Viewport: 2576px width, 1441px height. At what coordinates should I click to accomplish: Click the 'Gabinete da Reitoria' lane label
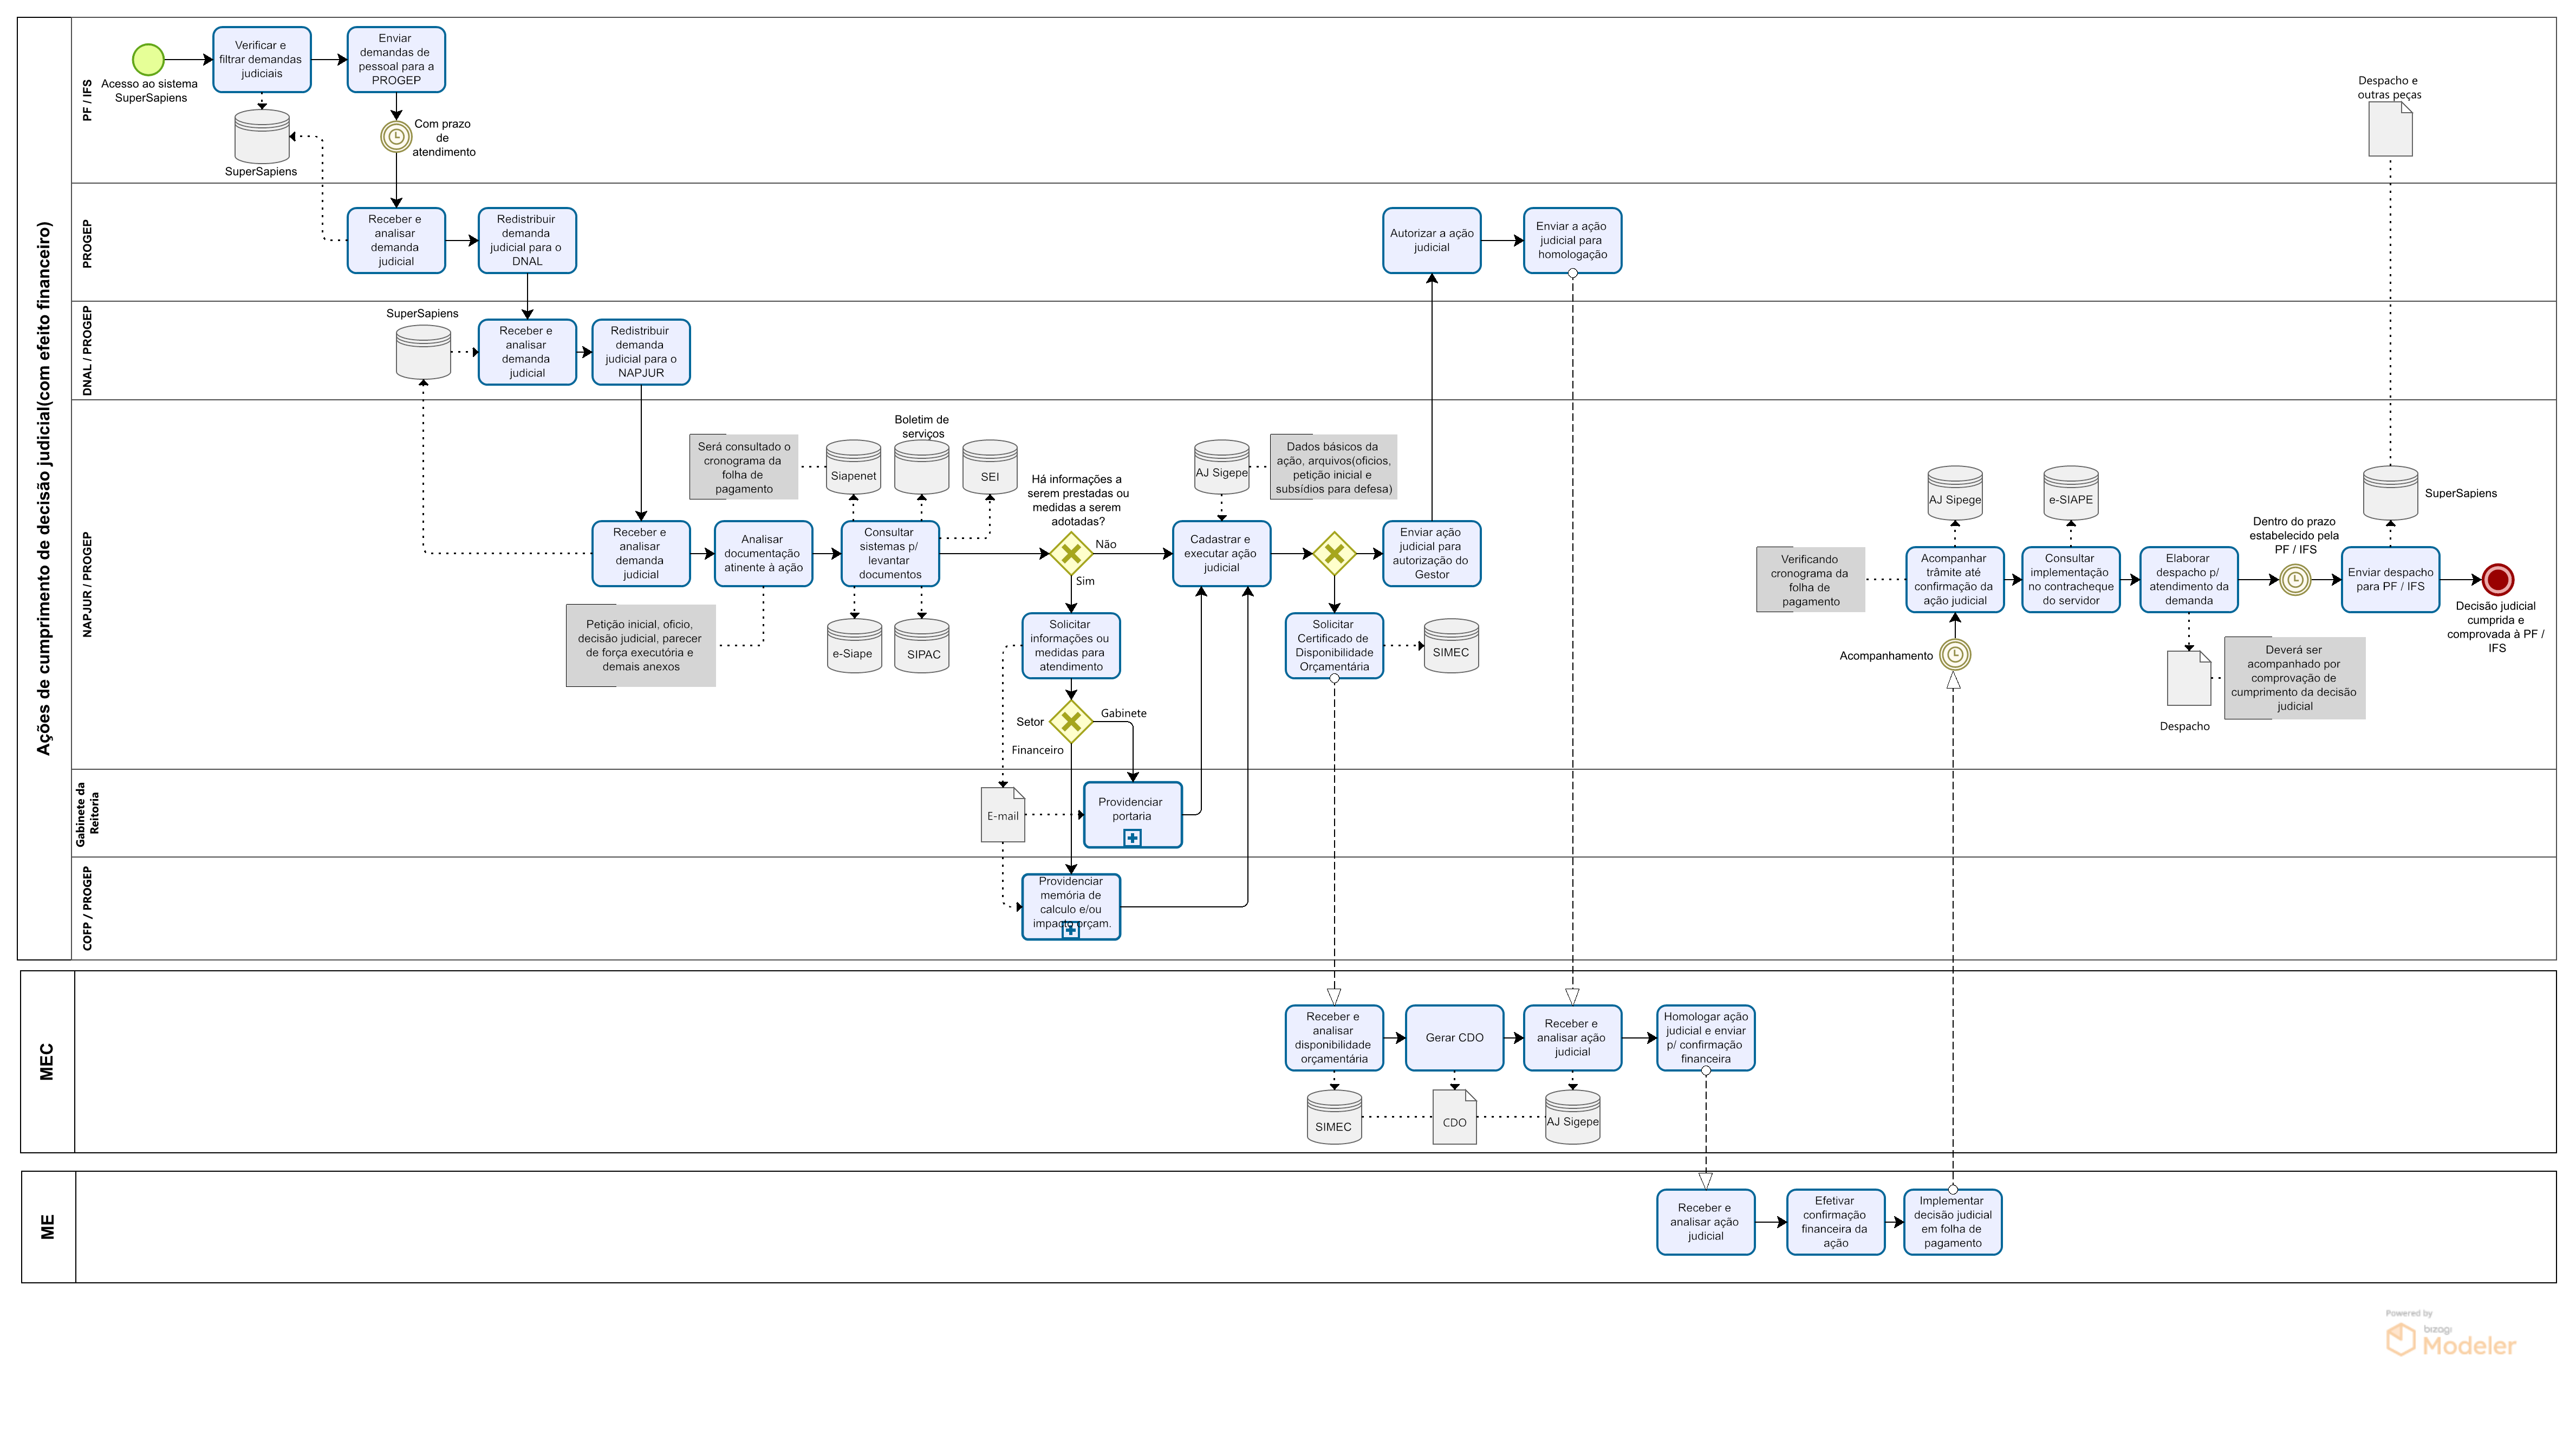pyautogui.click(x=88, y=813)
